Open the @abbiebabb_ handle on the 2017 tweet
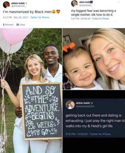Screen dimensions: 125x153 point(19,6)
